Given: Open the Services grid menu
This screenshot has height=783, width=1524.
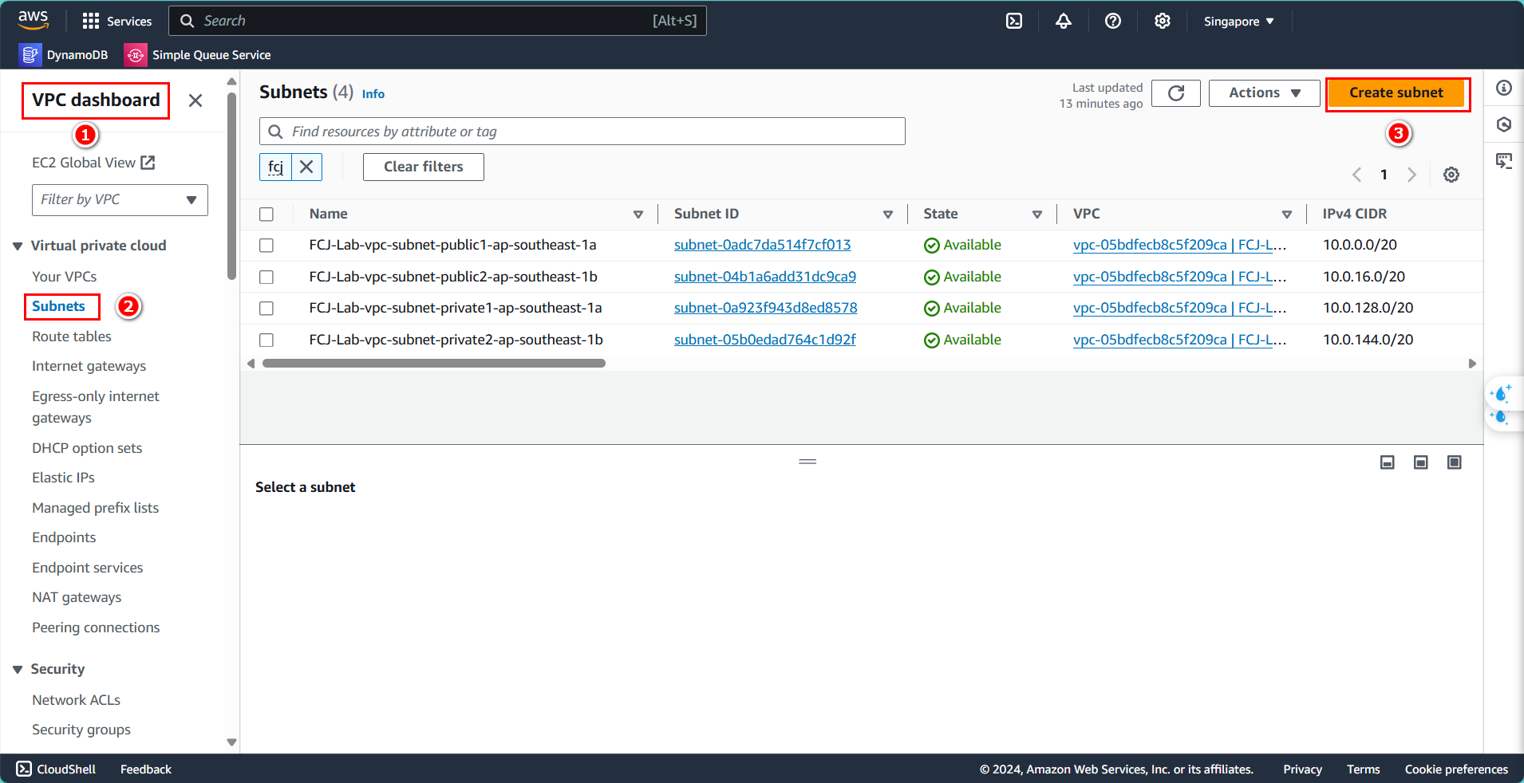Looking at the screenshot, I should [116, 21].
